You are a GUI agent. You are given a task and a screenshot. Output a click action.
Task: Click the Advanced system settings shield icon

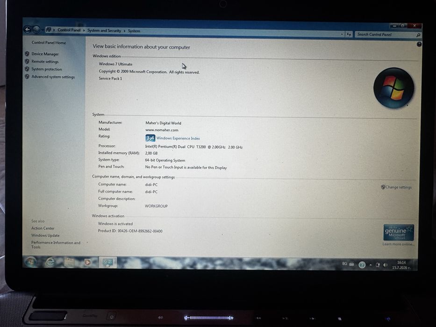[27, 76]
